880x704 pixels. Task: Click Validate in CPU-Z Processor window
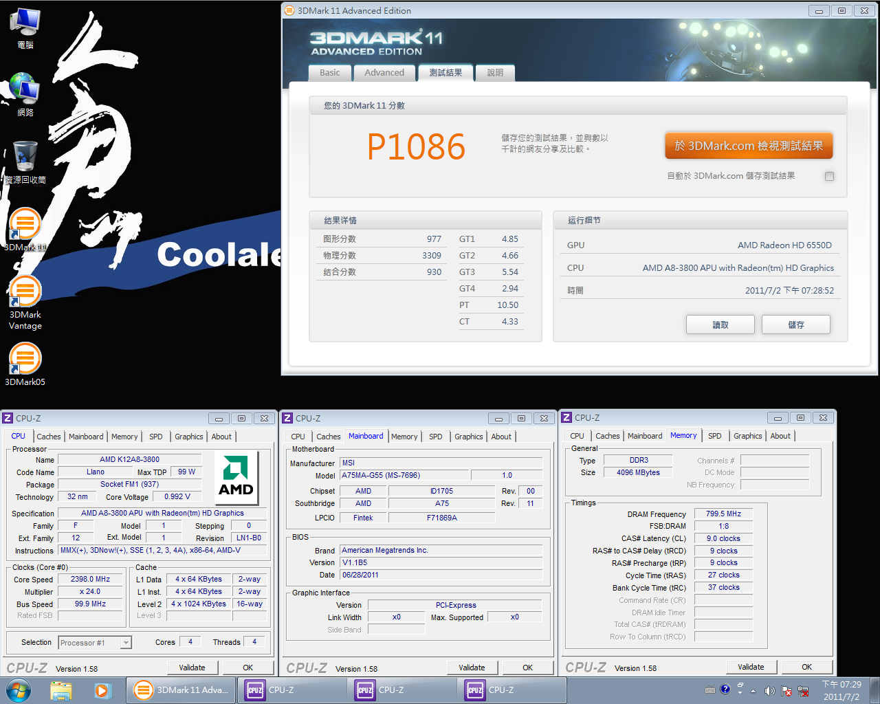tap(192, 668)
